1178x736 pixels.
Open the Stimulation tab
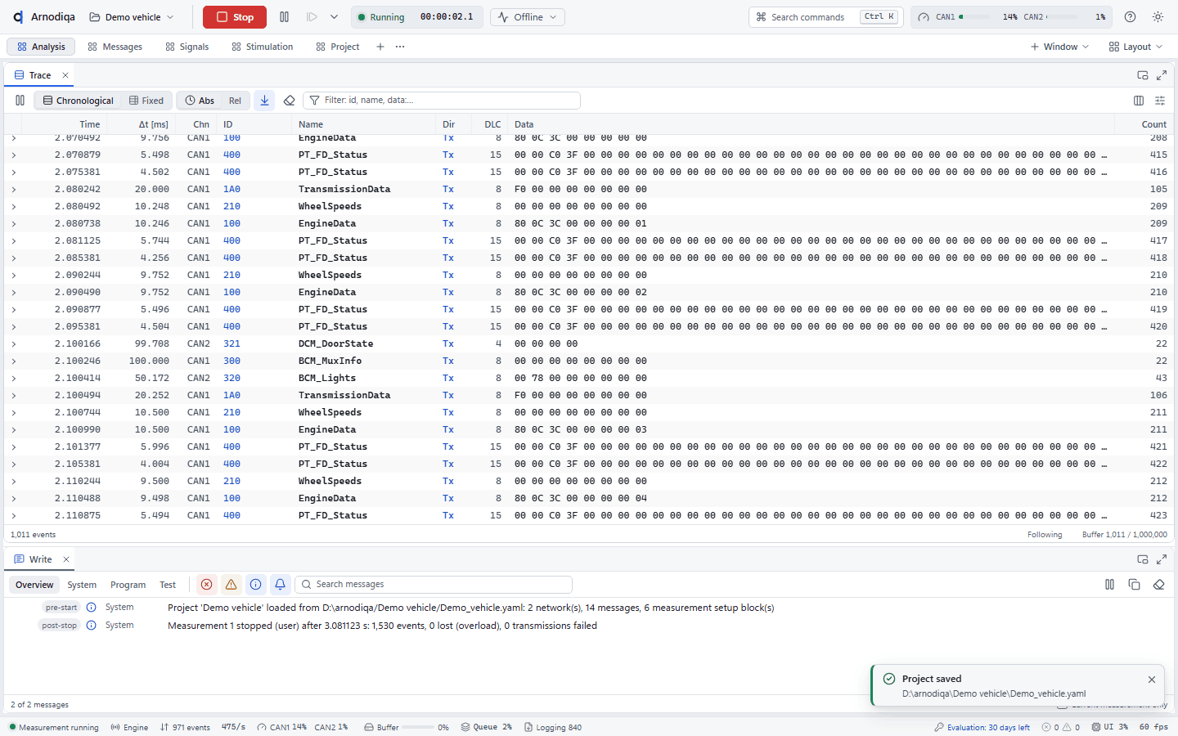[263, 47]
